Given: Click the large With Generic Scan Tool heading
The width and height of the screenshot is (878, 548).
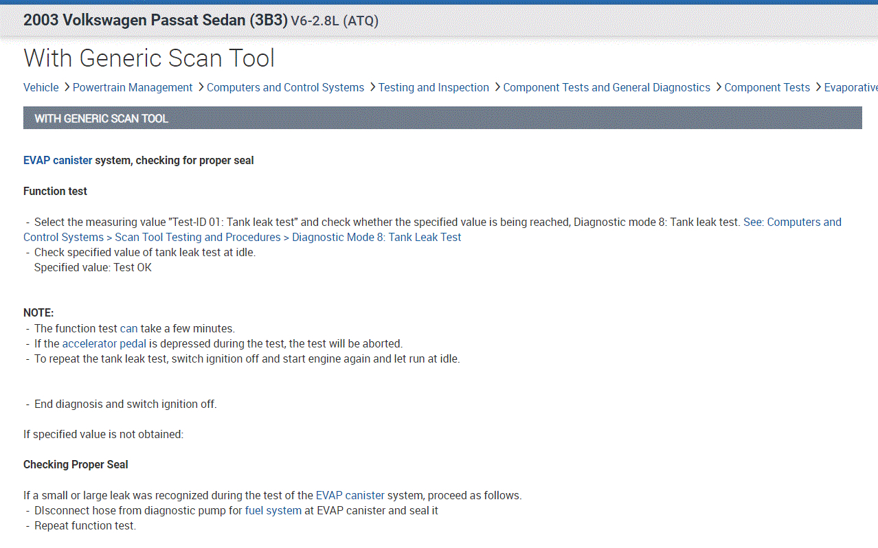Looking at the screenshot, I should coord(149,58).
